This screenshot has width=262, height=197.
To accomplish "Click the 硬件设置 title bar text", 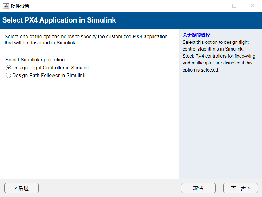I will tap(20, 6).
